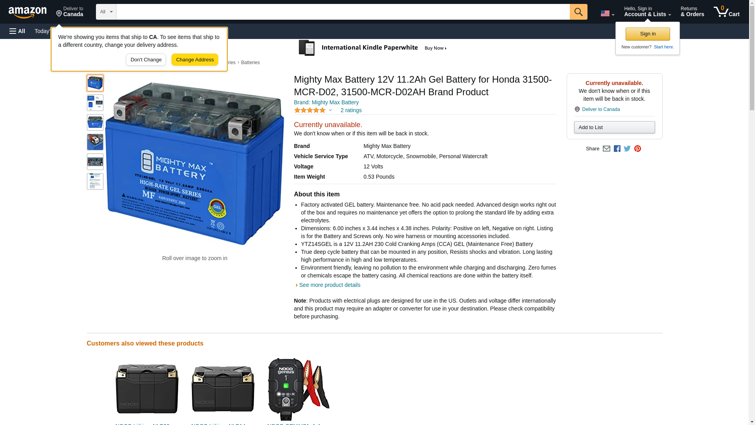Open the shopping cart
Screen dimensions: 755x425
(726, 12)
